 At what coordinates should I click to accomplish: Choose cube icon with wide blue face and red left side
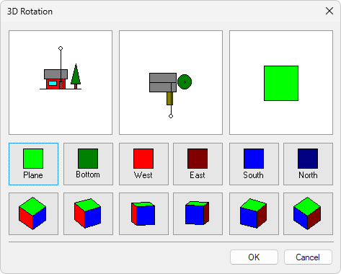click(x=88, y=213)
